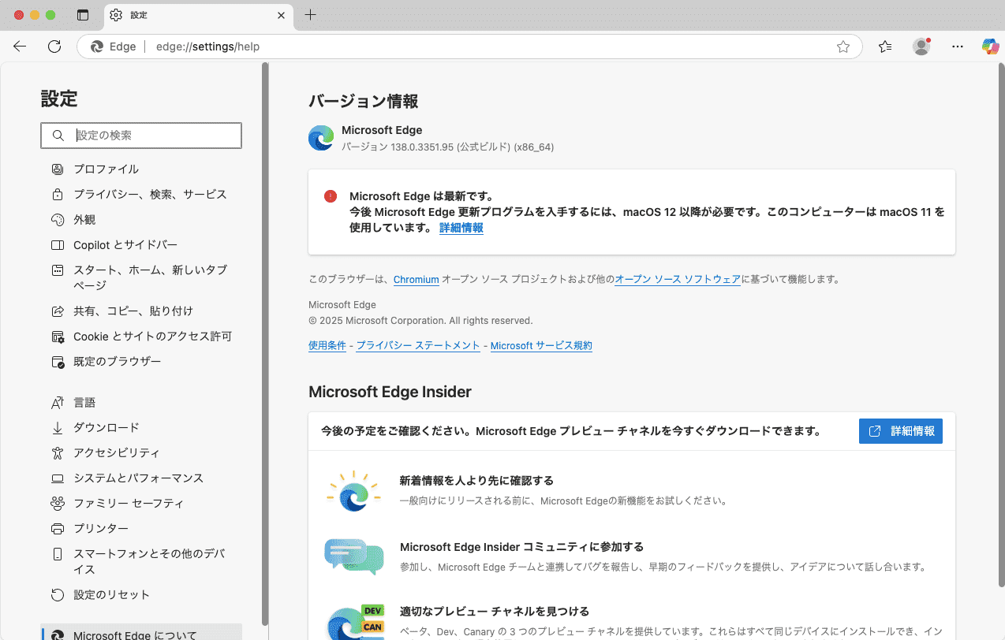The image size is (1005, 640).
Task: Click the blue 詳細情報 button for Insider
Action: (901, 431)
